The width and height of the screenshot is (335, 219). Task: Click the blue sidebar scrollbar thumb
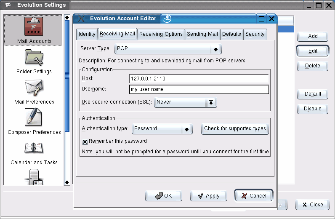tap(67, 76)
